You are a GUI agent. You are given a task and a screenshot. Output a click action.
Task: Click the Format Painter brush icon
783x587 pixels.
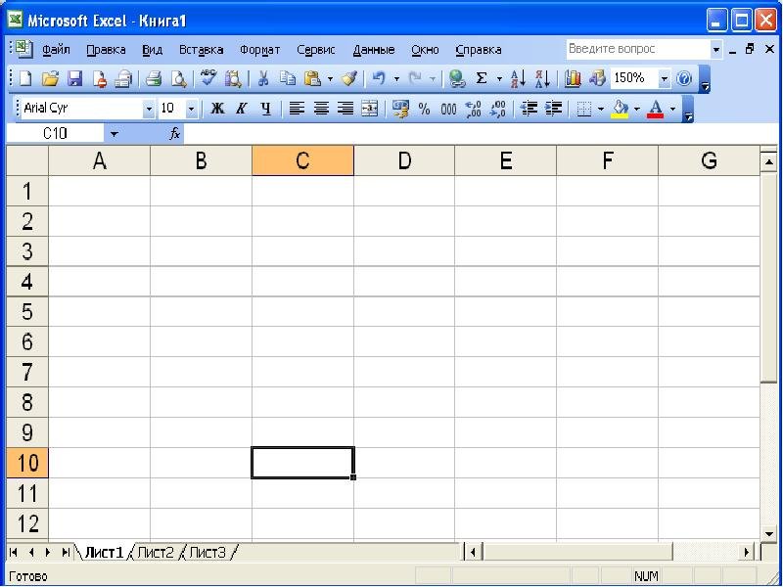point(349,79)
